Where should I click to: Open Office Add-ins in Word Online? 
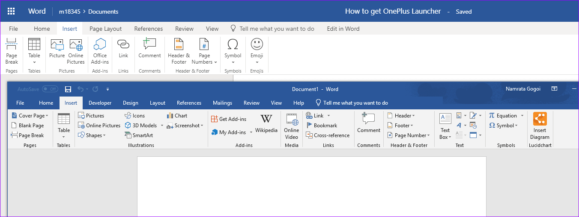pos(100,51)
